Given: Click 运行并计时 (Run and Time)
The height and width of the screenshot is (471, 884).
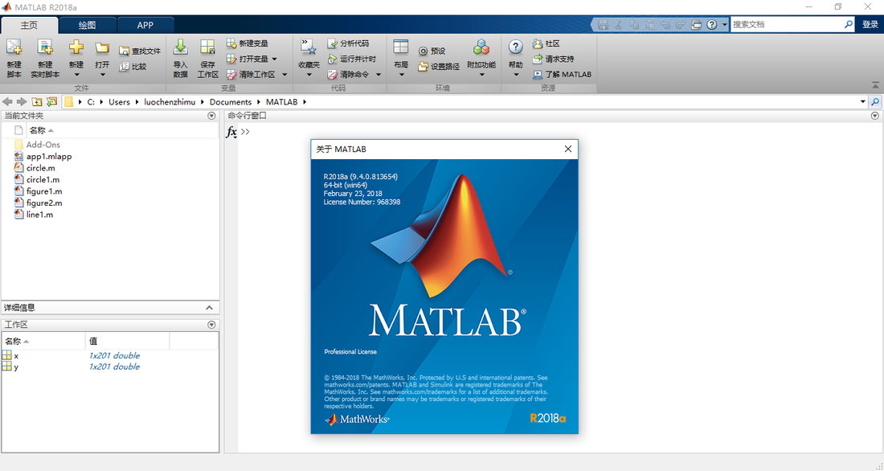Looking at the screenshot, I should click(x=351, y=59).
